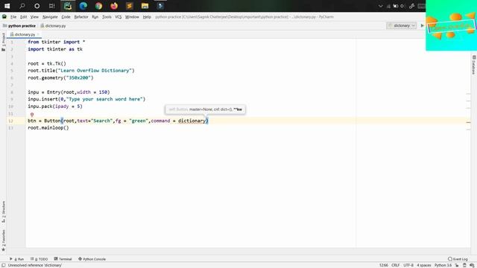Open the Refactor menu
477x268 pixels.
(x=81, y=17)
